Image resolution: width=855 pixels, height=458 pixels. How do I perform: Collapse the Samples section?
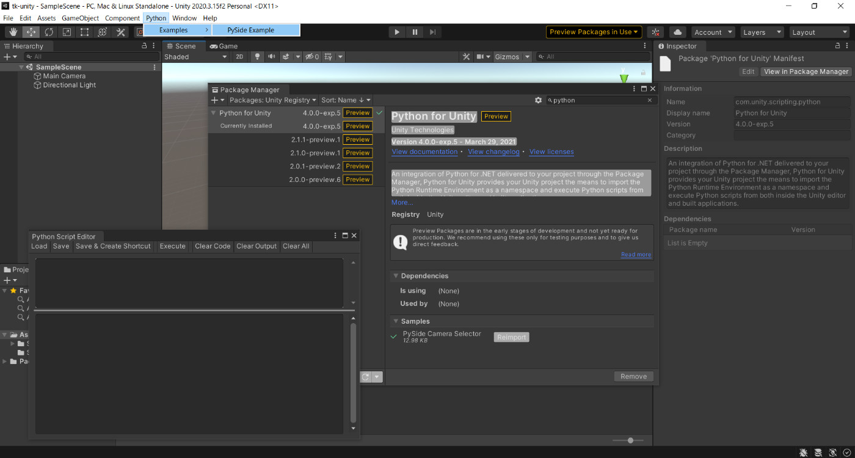click(x=396, y=321)
